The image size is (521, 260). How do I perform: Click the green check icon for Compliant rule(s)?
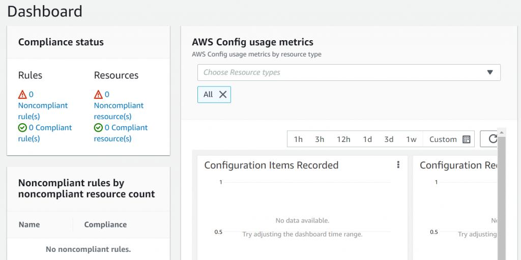(x=22, y=128)
